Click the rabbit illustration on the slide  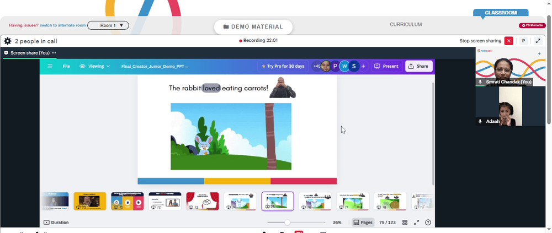[x=204, y=145]
